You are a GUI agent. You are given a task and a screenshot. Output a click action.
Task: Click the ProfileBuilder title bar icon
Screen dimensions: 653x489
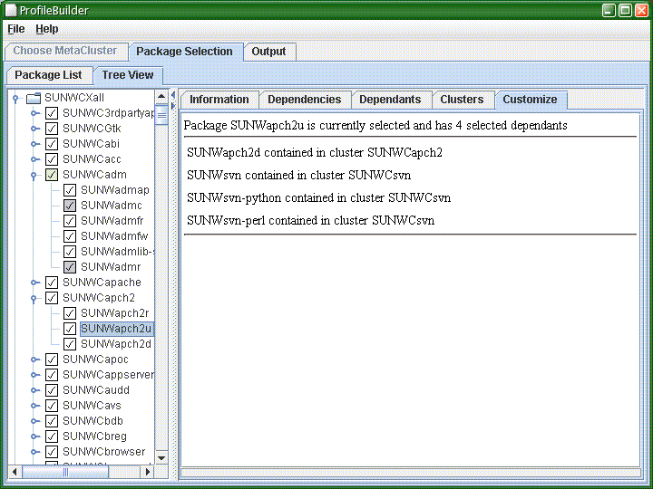point(11,10)
